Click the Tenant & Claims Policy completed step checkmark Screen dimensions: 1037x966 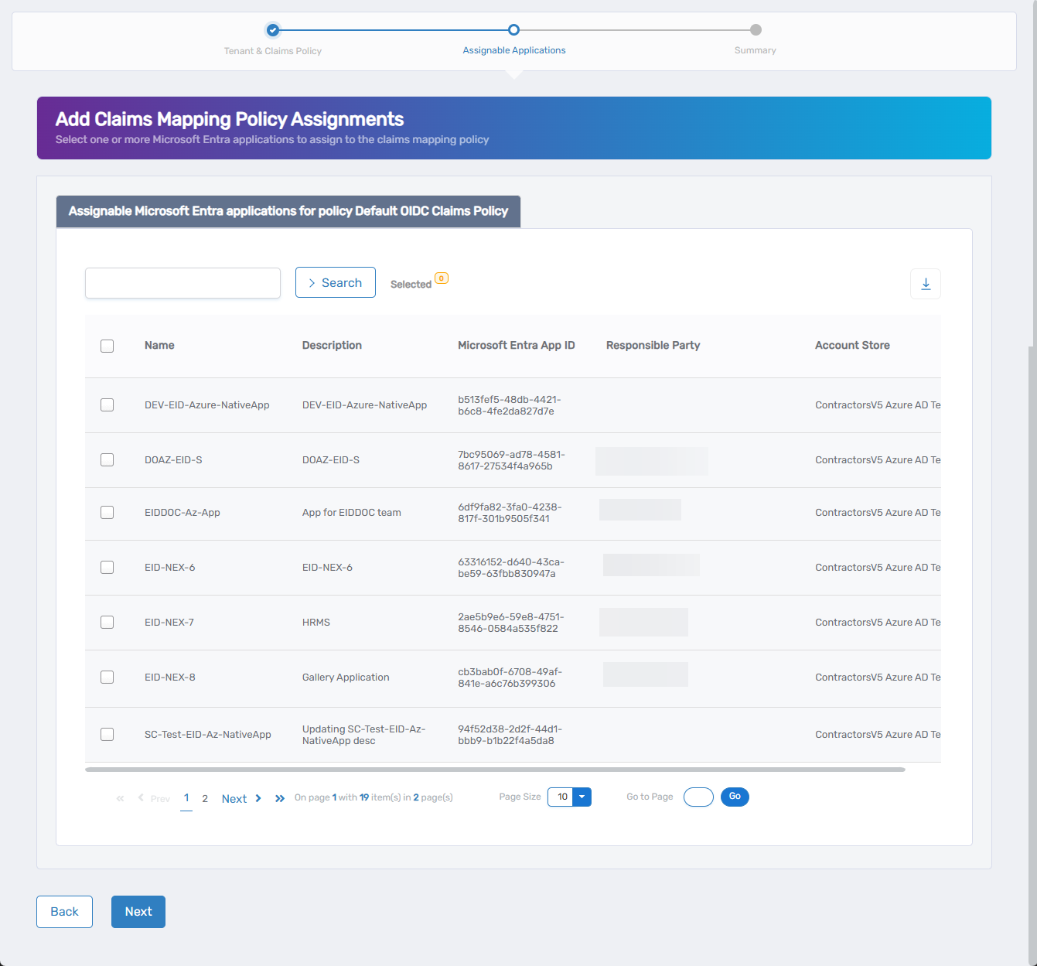pyautogui.click(x=273, y=29)
